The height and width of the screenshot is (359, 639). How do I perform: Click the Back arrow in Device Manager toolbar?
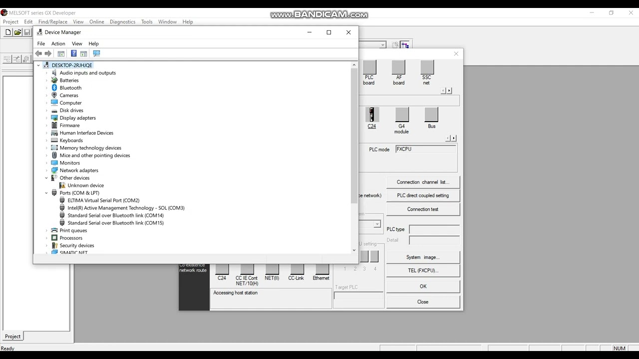(x=38, y=53)
